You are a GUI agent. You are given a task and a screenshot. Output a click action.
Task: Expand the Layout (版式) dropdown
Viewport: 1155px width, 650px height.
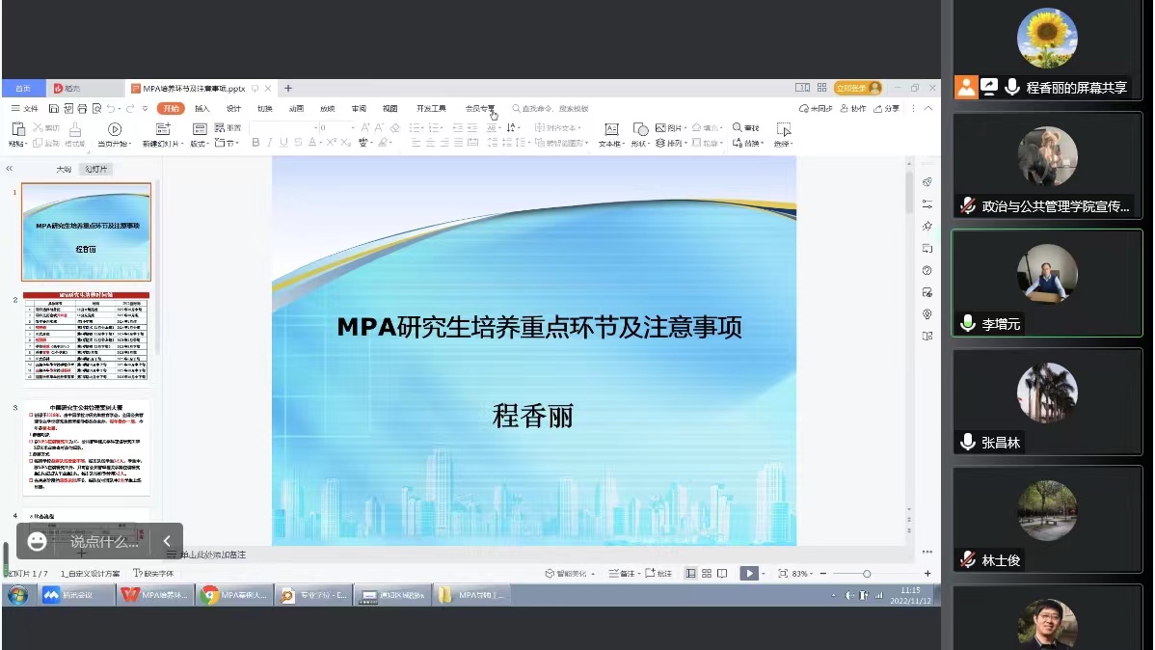coord(199,144)
